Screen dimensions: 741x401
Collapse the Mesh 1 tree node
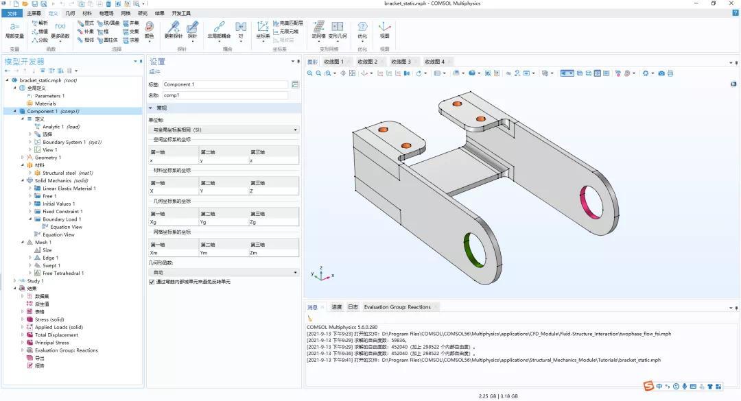22,242
